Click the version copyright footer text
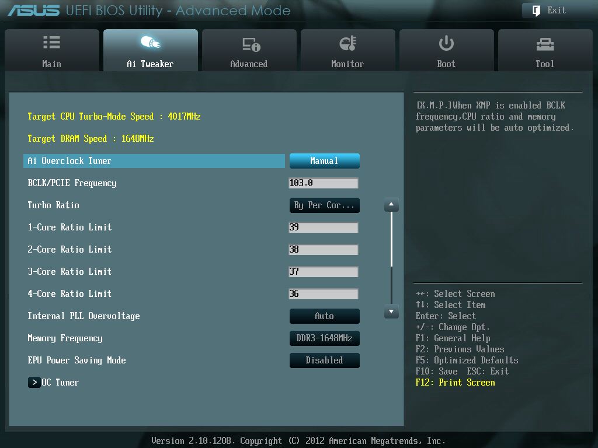 click(x=298, y=441)
